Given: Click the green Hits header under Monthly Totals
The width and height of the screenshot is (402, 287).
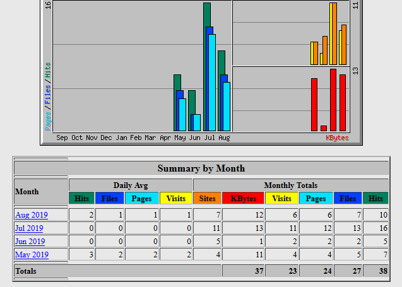Looking at the screenshot, I should (375, 198).
